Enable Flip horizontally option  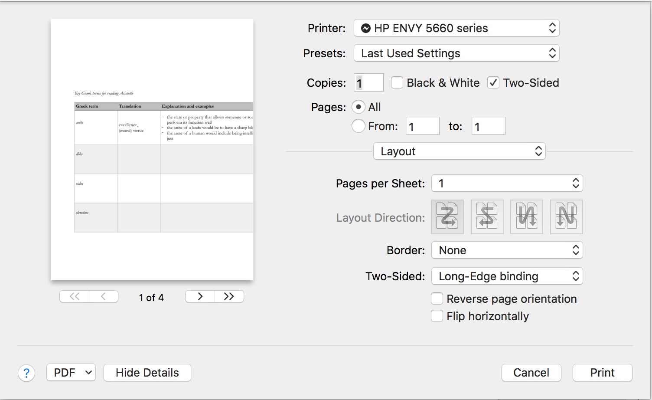point(437,316)
